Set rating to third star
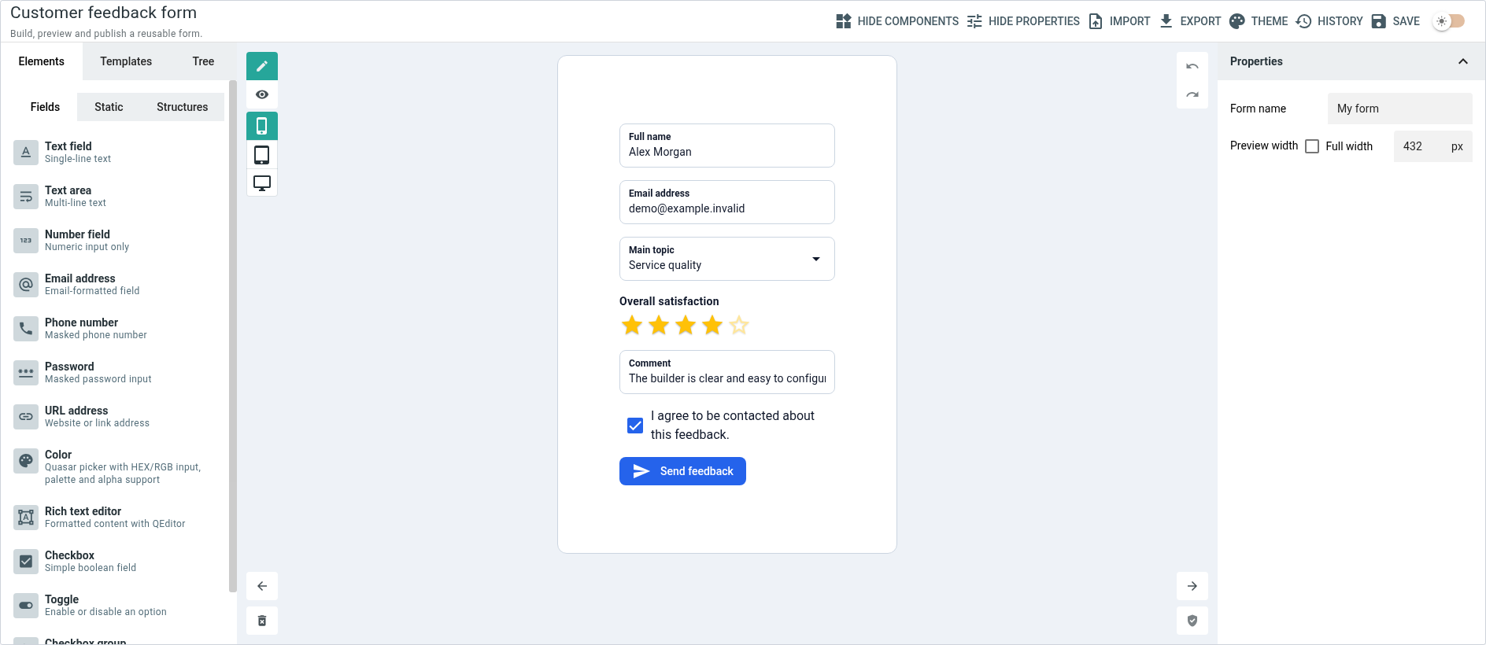This screenshot has width=1486, height=645. pyautogui.click(x=686, y=325)
